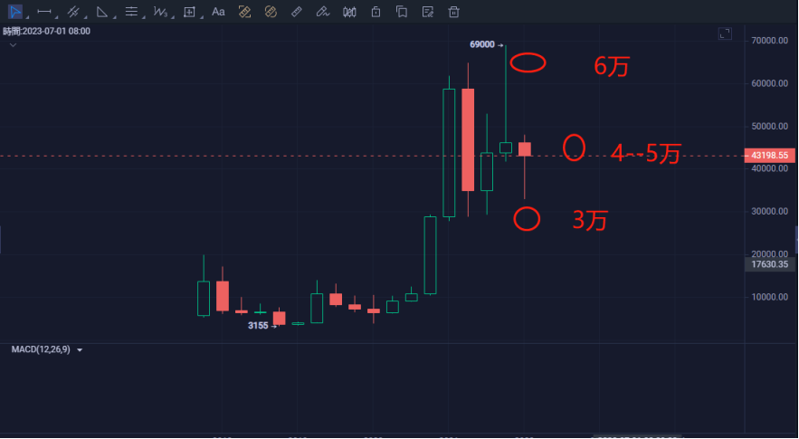Select the rectangle measure box tool
This screenshot has height=439, width=799.
(189, 11)
